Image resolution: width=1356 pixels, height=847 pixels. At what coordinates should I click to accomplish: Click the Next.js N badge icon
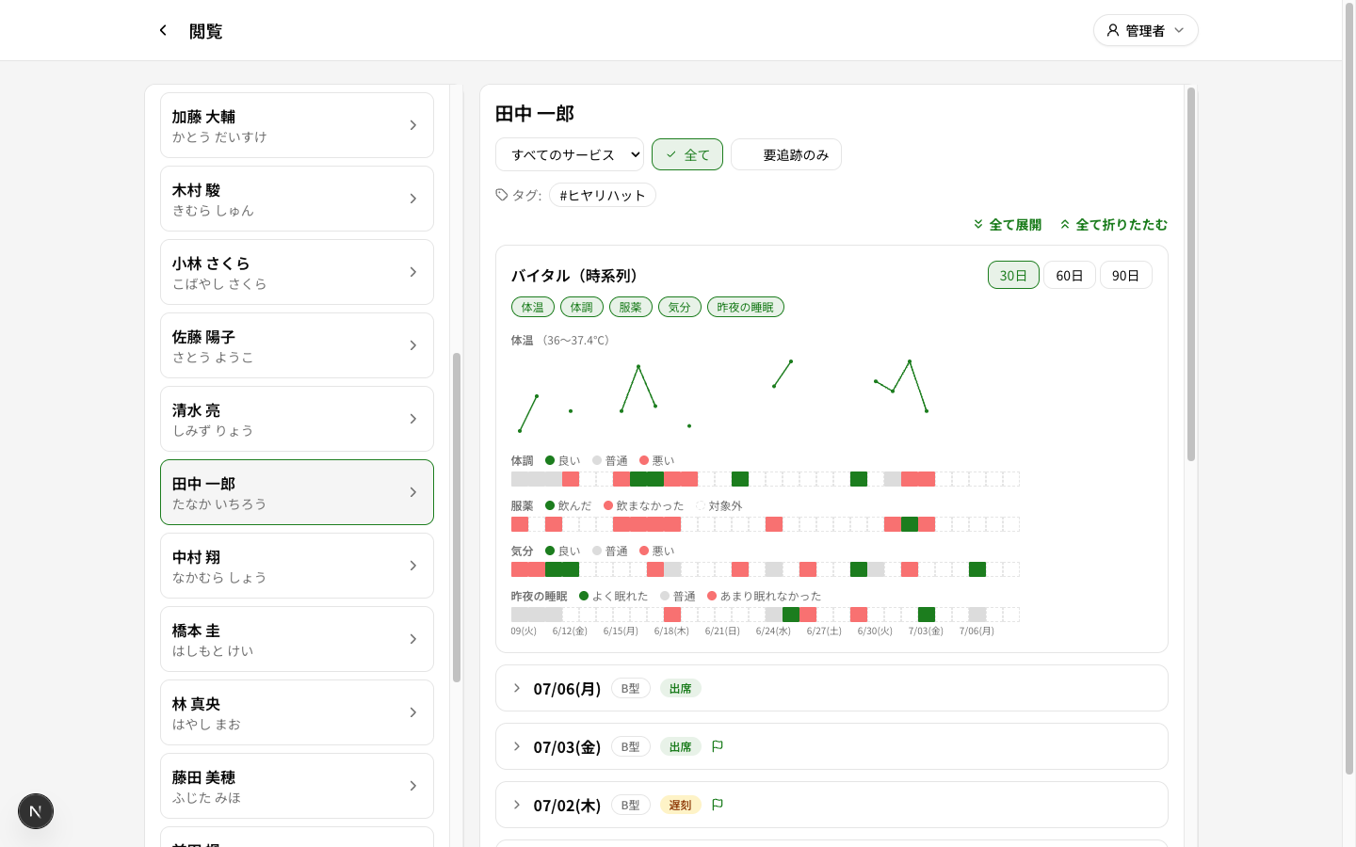click(36, 811)
